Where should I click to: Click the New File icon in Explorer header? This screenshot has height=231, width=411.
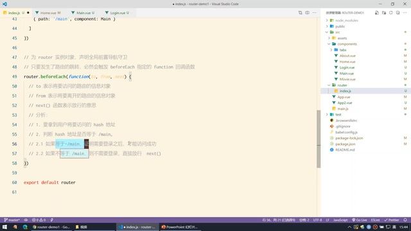377,13
